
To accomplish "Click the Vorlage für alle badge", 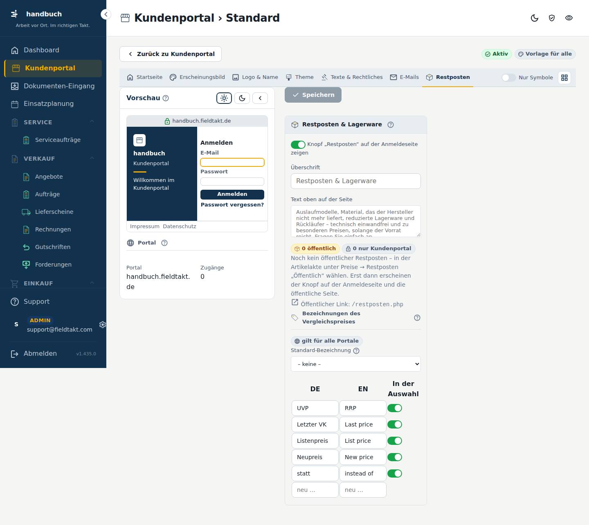I will 545,54.
